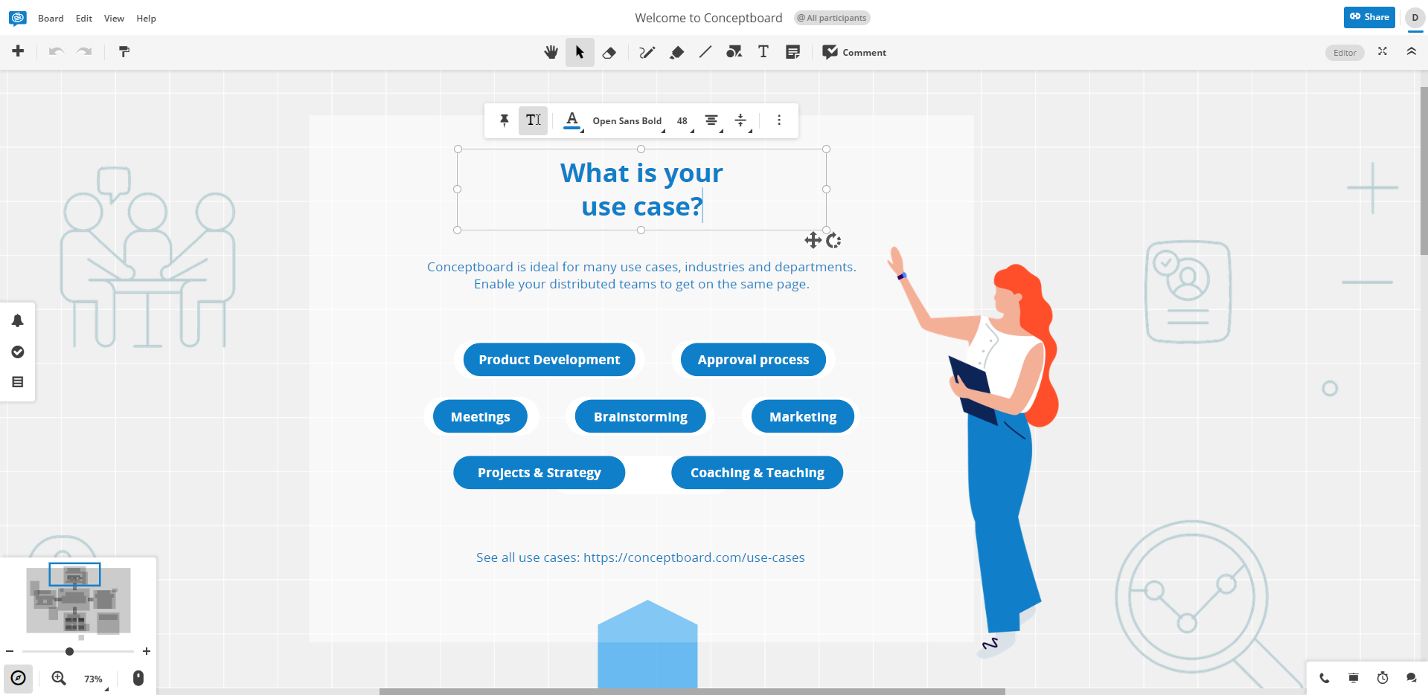
Task: Select the Text tool
Action: click(x=763, y=52)
